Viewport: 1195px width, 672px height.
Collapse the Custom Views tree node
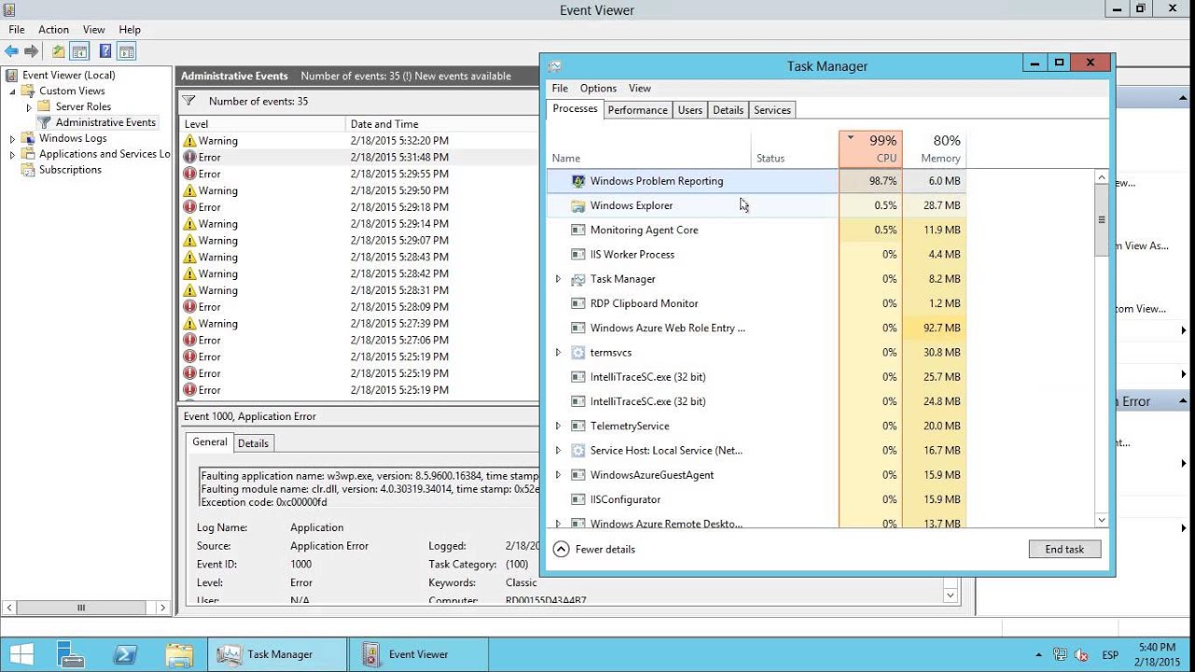(x=13, y=91)
